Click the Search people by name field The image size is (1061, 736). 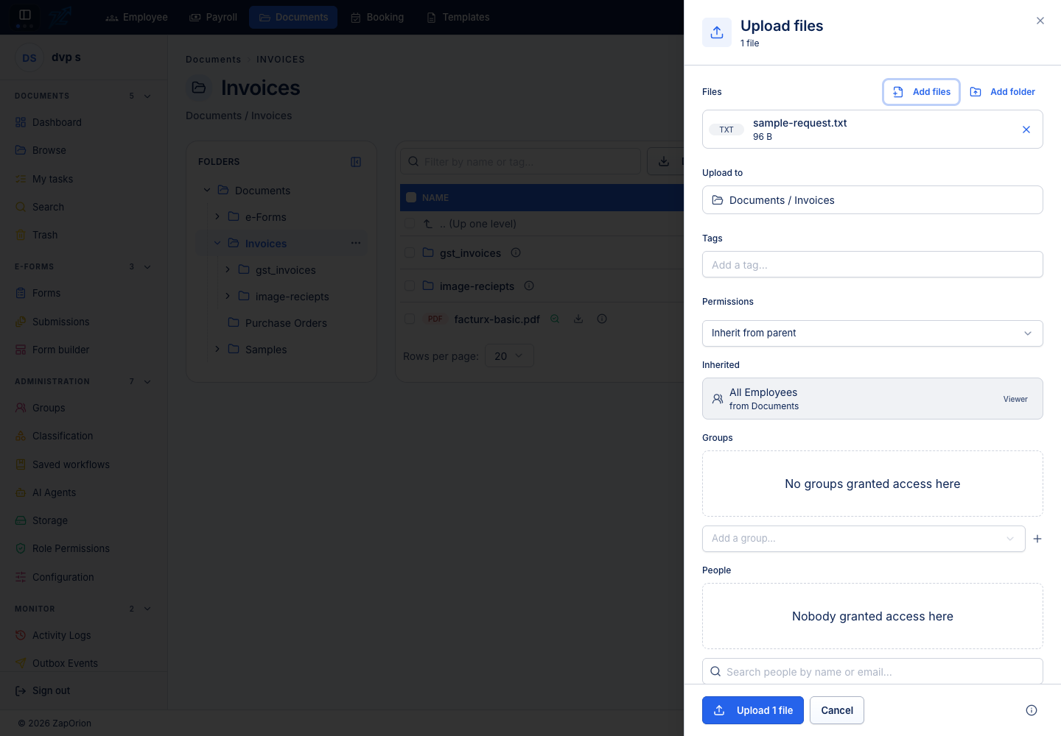[x=872, y=671]
